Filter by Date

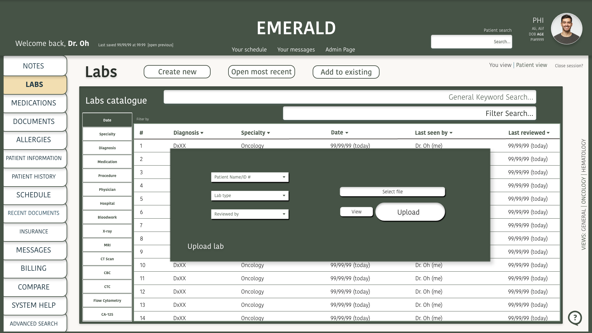pos(107,120)
